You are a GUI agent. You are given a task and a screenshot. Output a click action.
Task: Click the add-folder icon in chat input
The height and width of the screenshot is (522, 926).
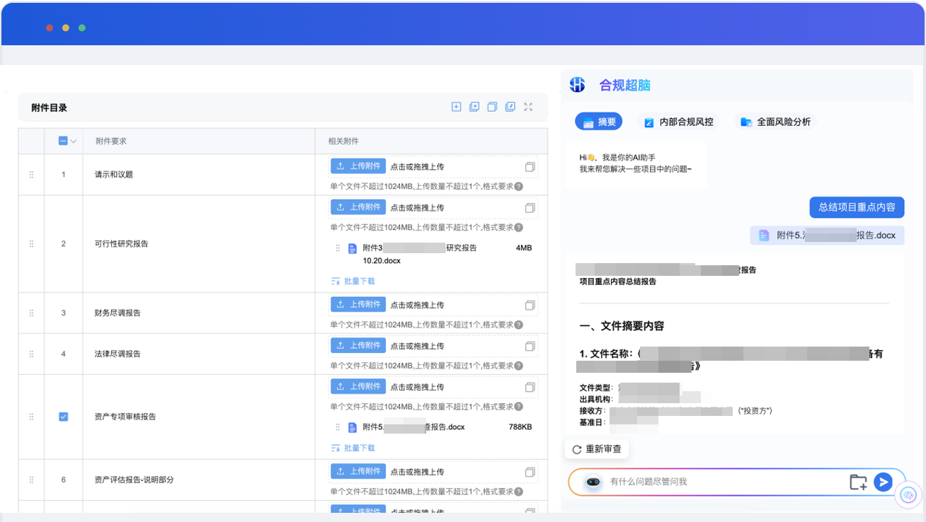coord(858,482)
